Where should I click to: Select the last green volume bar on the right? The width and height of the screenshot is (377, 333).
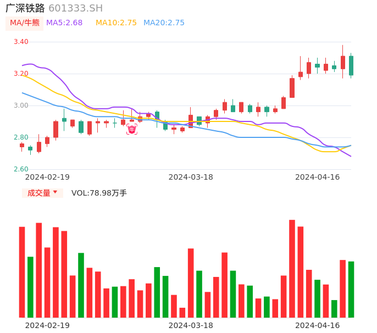[351, 290]
